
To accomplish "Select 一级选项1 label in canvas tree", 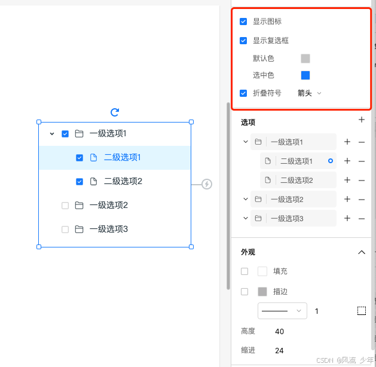I will (108, 133).
